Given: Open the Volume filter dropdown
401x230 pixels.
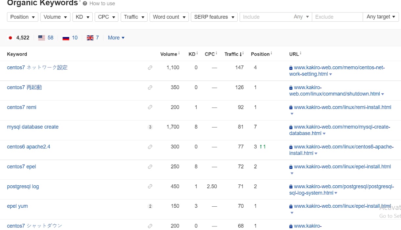Looking at the screenshot, I should point(55,17).
